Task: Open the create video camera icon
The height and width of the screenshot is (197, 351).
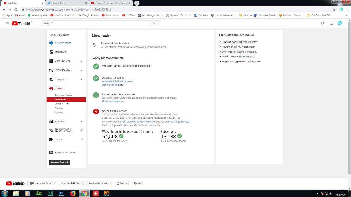Action: point(323,23)
